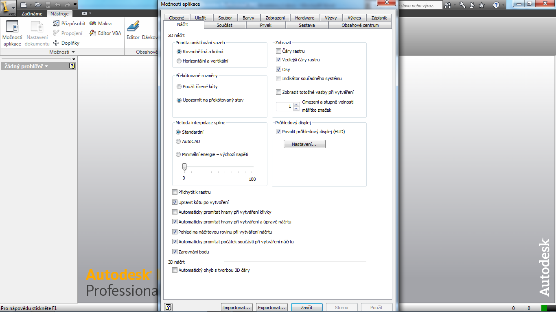This screenshot has width=556, height=312.
Task: Open Doplňky add-ins manager
Action: [66, 43]
